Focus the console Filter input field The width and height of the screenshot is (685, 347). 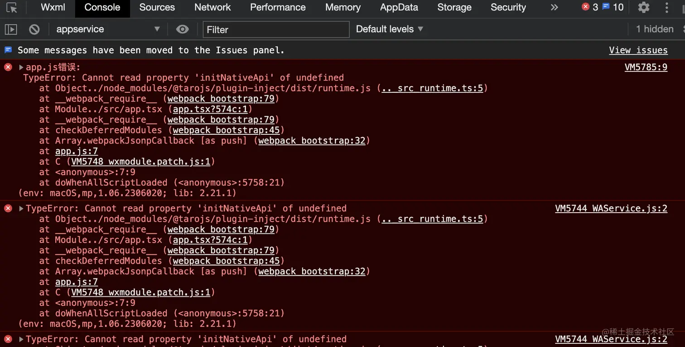point(276,29)
